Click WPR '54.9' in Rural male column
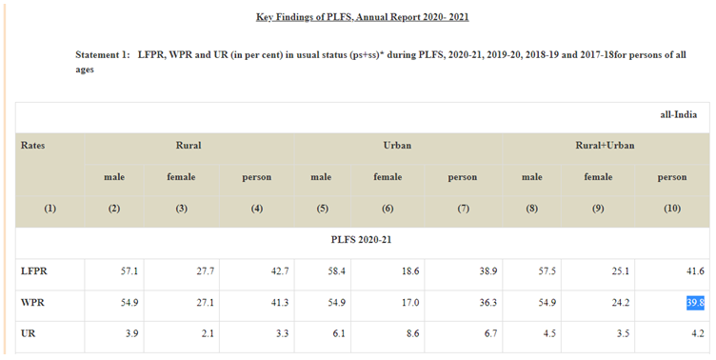The height and width of the screenshot is (360, 716). [x=129, y=303]
